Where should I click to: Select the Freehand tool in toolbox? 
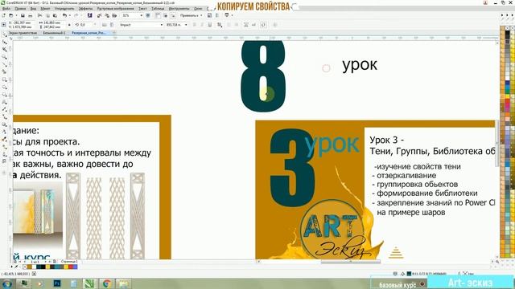coord(4,64)
